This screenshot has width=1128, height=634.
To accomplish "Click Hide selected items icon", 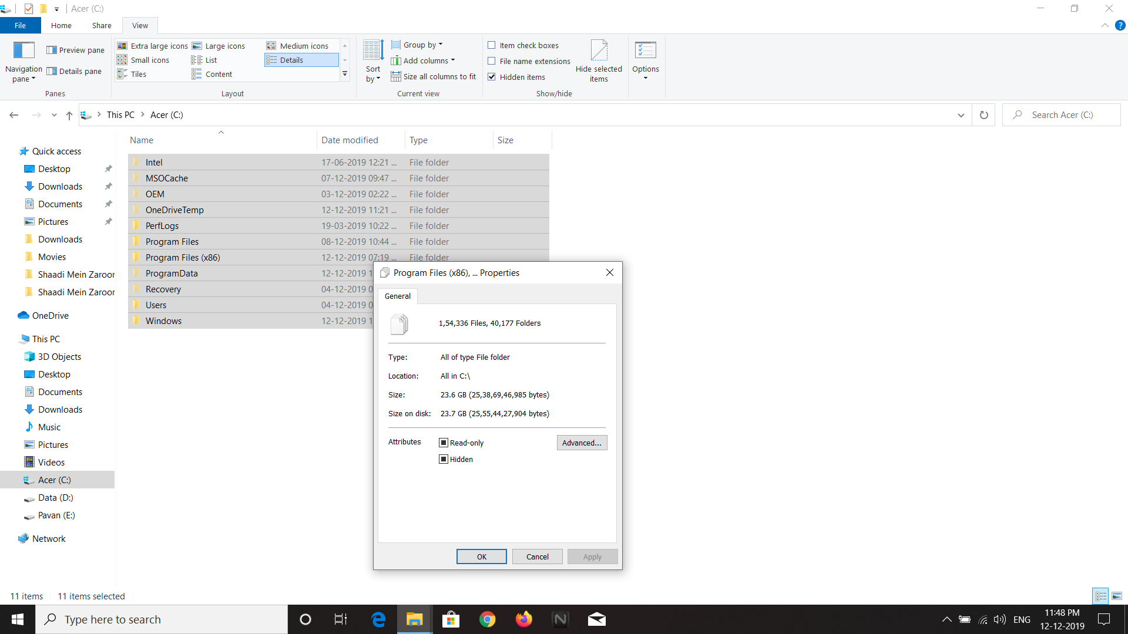I will [599, 61].
